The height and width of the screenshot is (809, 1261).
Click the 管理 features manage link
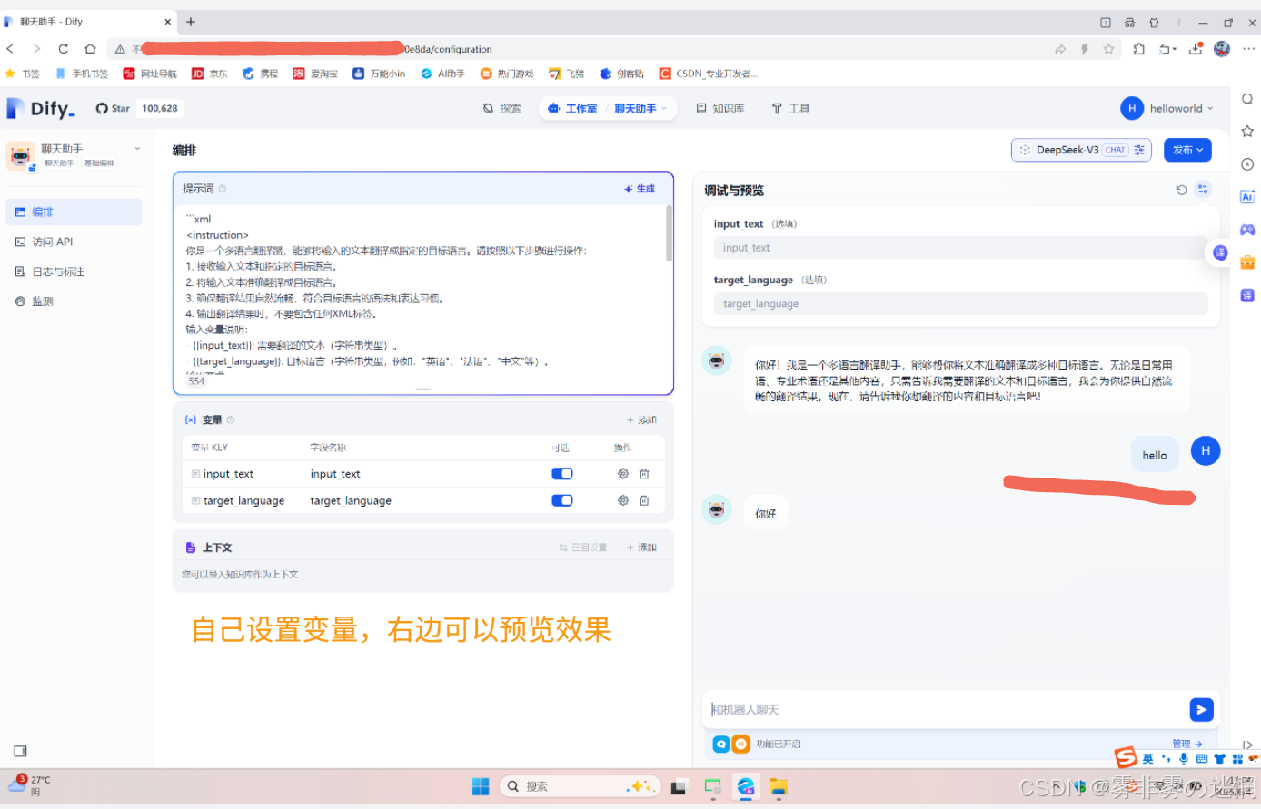coord(1187,744)
